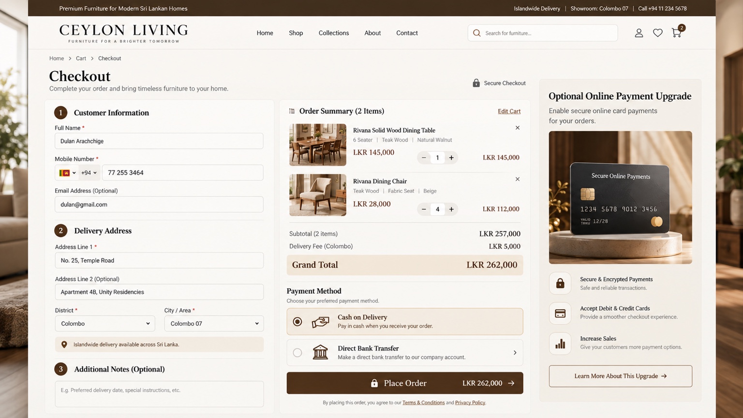
Task: Click the Additional Notes text area
Action: pos(159,394)
